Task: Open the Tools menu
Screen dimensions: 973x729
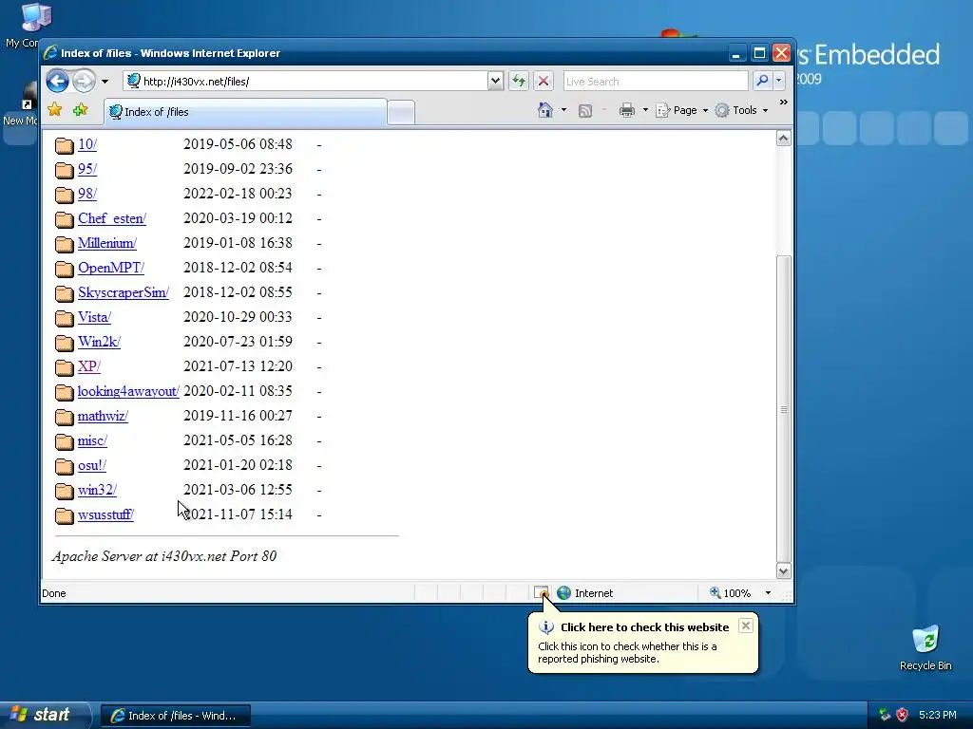Action: point(741,110)
